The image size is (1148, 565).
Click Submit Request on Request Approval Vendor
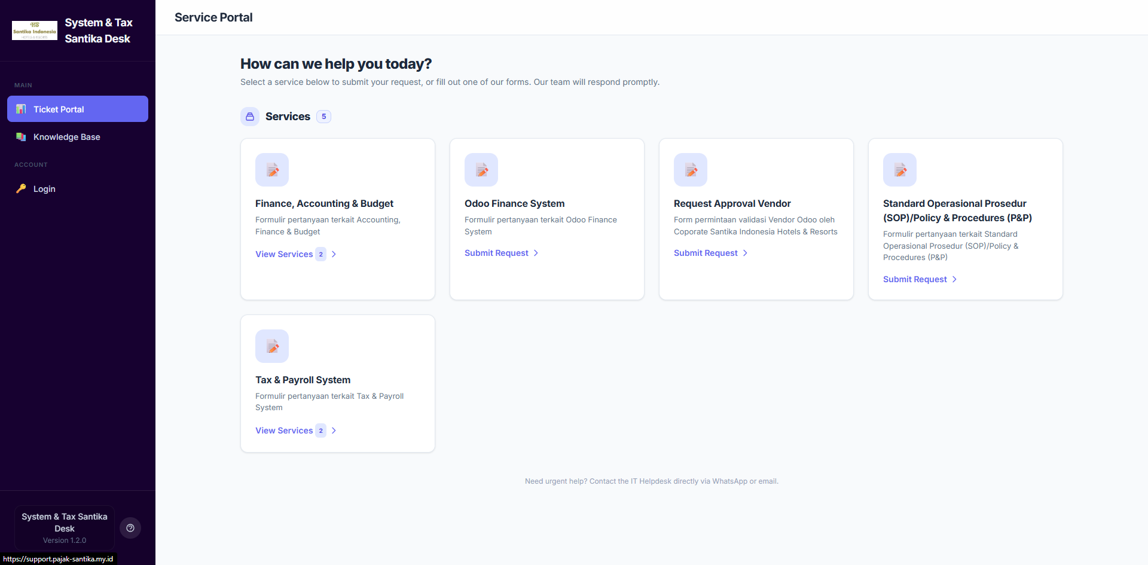point(706,253)
